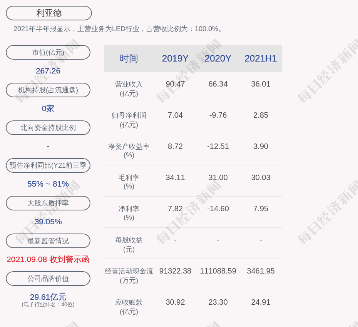
Task: Click the 应收账款(亿元) row label
Action: point(129,307)
